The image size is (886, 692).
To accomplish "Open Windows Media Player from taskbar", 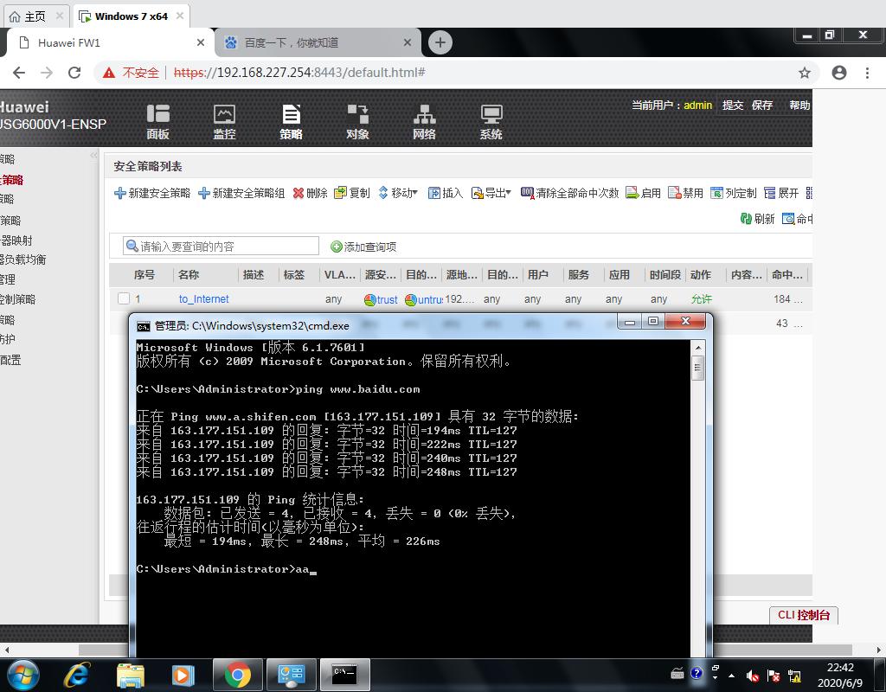I will point(183,675).
